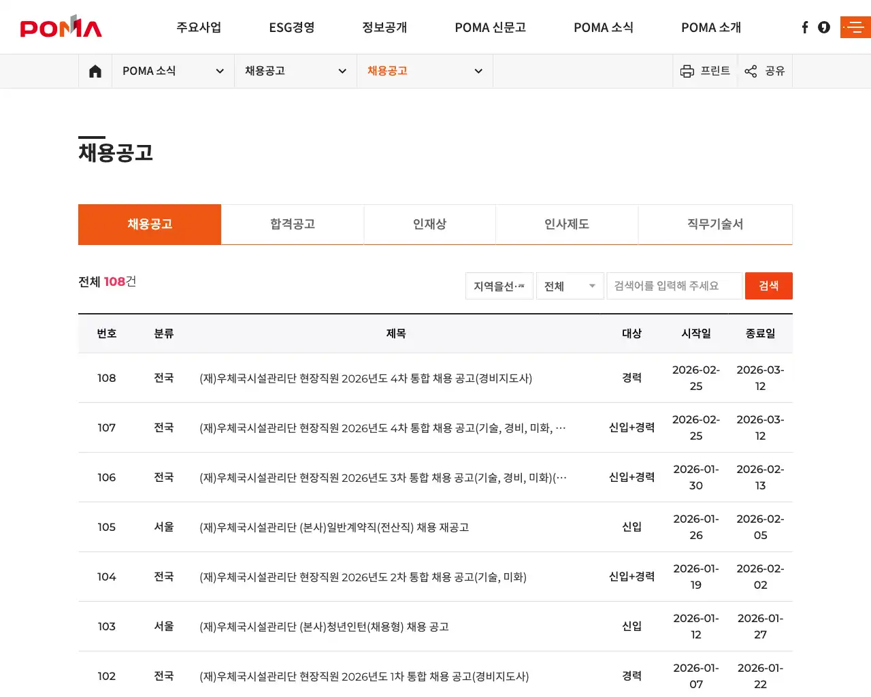The height and width of the screenshot is (697, 871).
Task: Switch to the 인재상 tab
Action: click(429, 224)
